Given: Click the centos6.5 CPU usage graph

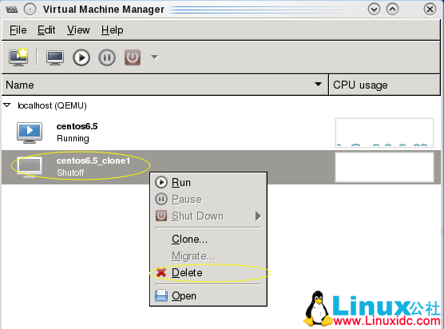Looking at the screenshot, I should [x=384, y=133].
